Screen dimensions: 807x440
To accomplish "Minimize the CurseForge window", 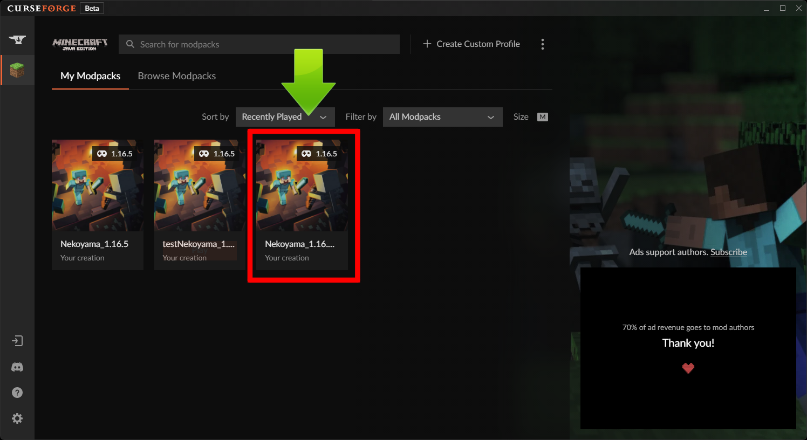I will click(x=767, y=8).
